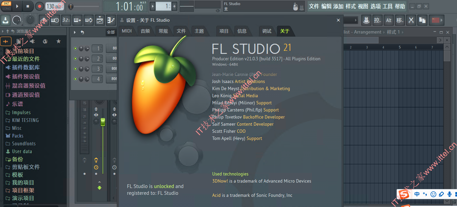The image size is (457, 207).
Task: Click the wait-for-input metronome clock icon
Action: (x=55, y=20)
